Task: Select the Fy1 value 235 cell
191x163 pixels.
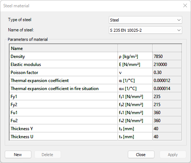Action: tap(167, 97)
